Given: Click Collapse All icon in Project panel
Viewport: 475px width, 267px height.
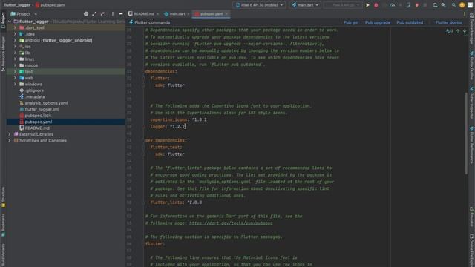Looking at the screenshot, I should (x=102, y=14).
